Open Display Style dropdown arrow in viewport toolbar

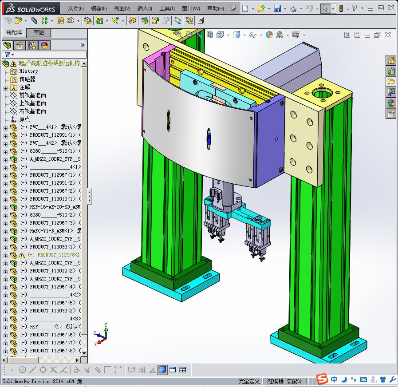(x=244, y=35)
